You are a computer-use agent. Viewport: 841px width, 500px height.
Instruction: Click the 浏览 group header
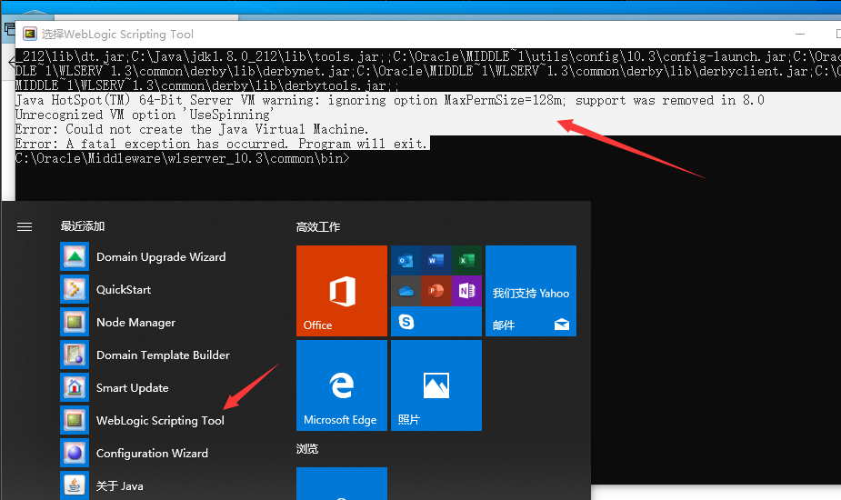[307, 448]
